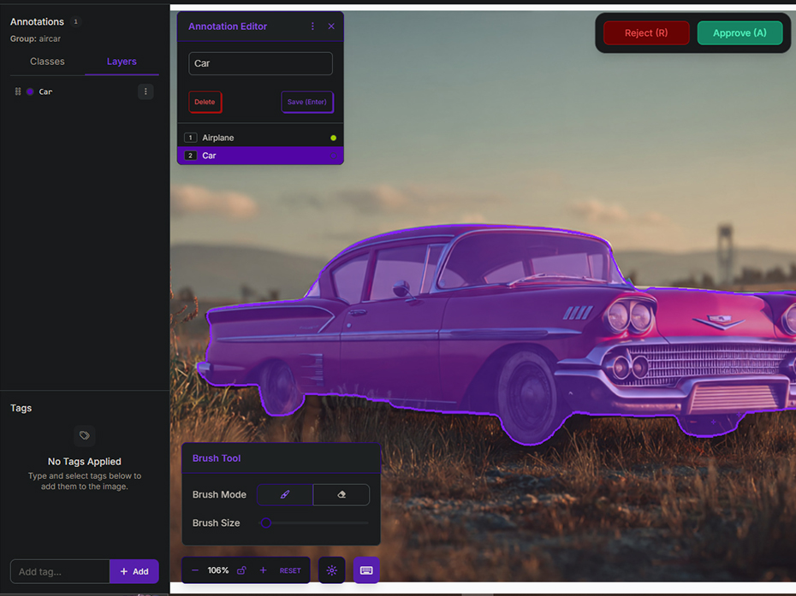
Task: Reject the annotation
Action: (x=646, y=33)
